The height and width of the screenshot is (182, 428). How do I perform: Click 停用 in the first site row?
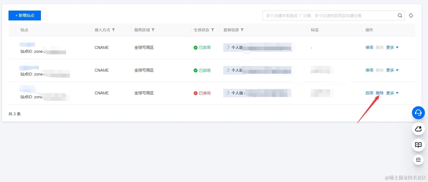pyautogui.click(x=369, y=48)
